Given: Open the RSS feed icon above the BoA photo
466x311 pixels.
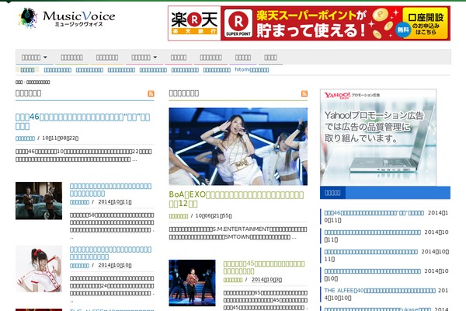Looking at the screenshot, I should 304,94.
